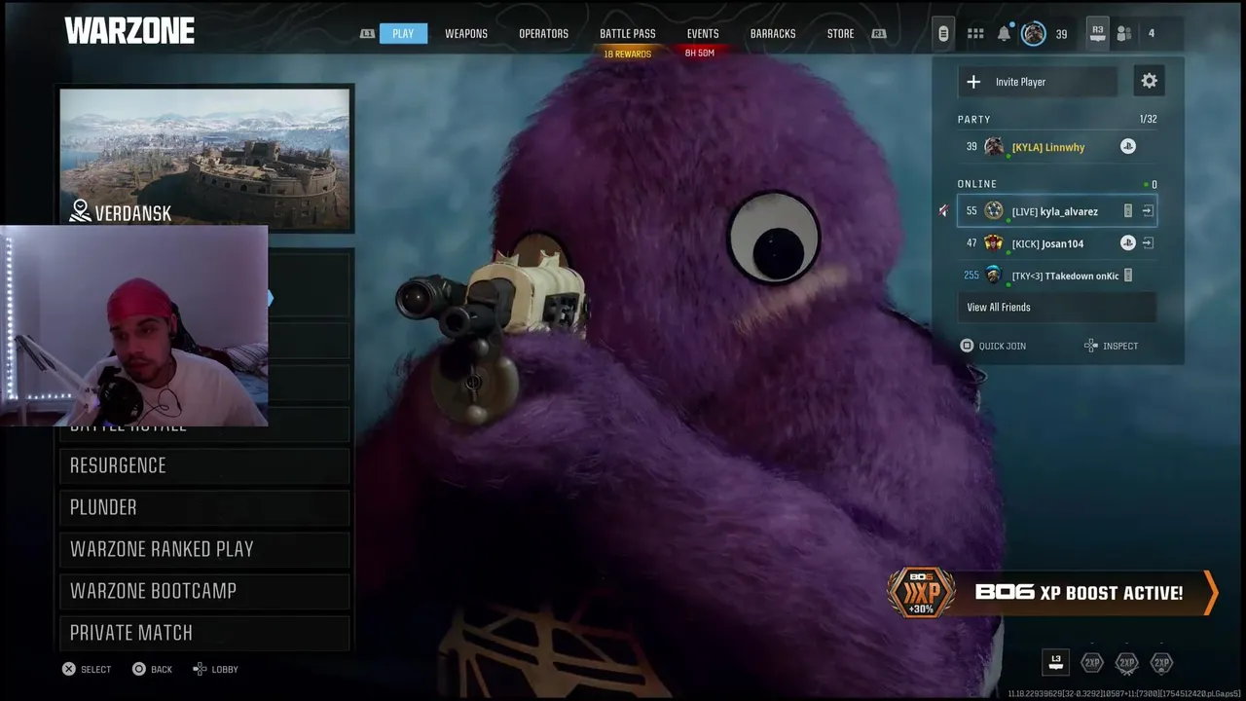Open the Verdansk map thumbnail
1246x701 pixels.
click(x=204, y=159)
